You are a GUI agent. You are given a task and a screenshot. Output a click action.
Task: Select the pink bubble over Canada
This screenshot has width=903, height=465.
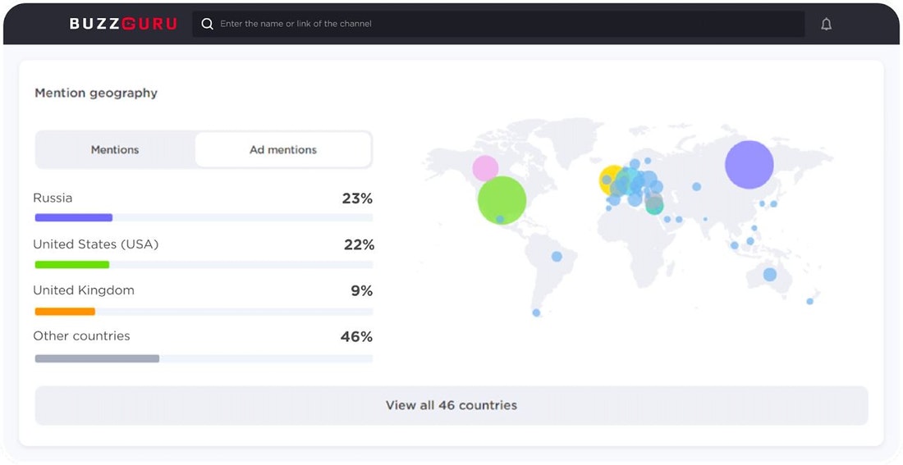click(485, 168)
